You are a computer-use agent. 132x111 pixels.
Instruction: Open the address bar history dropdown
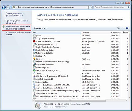[x=87, y=7]
